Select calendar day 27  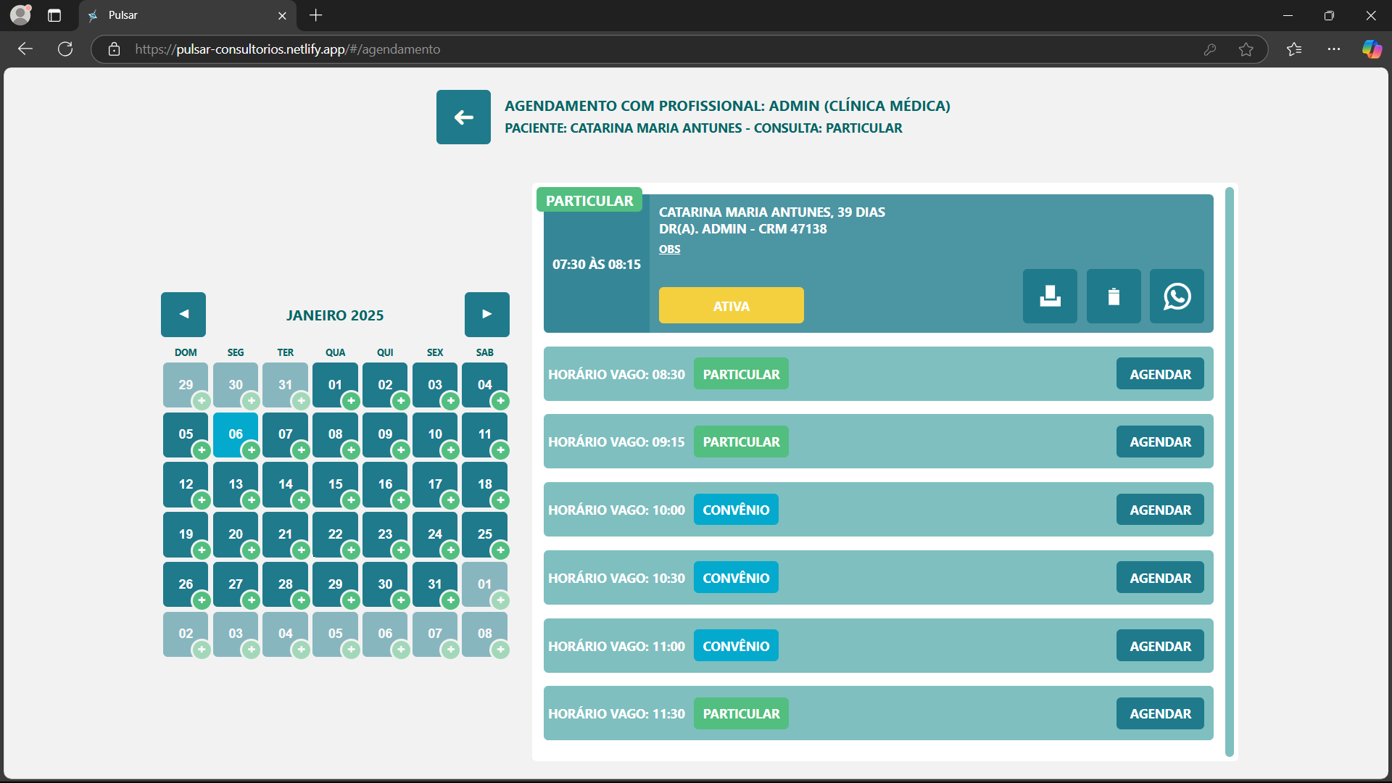pyautogui.click(x=236, y=584)
